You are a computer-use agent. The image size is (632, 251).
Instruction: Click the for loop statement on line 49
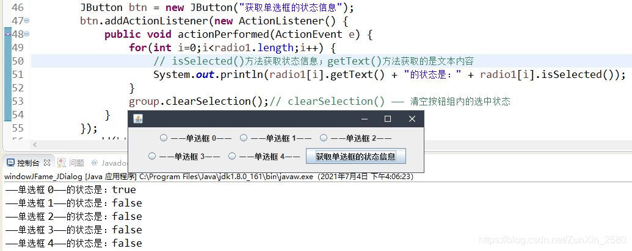click(232, 48)
